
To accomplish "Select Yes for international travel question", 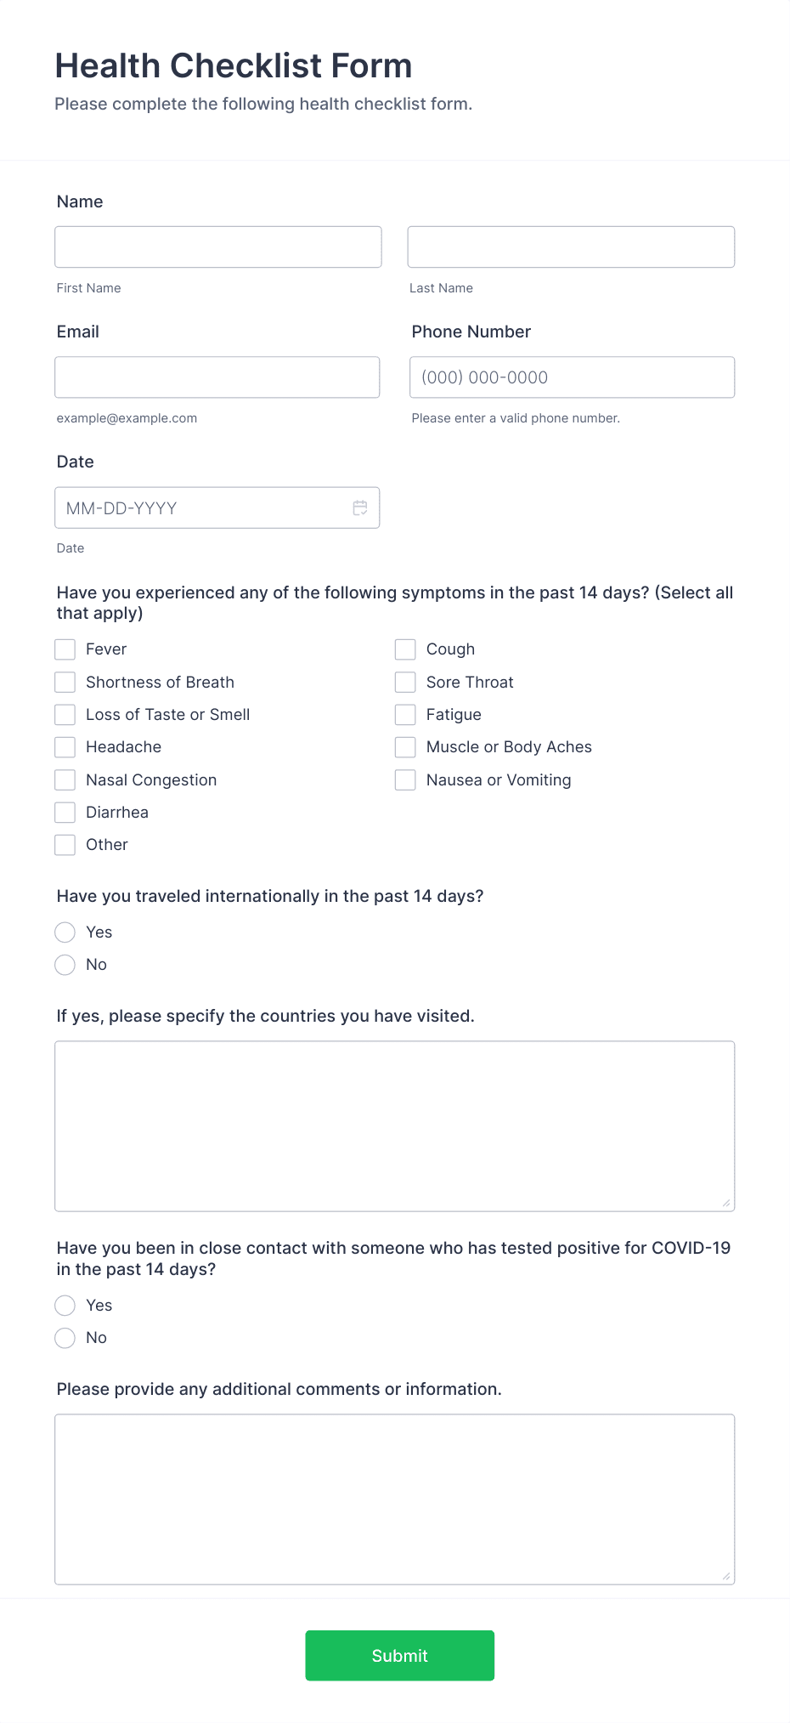I will click(x=65, y=932).
